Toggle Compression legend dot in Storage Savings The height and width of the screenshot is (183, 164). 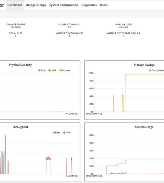(x=150, y=70)
